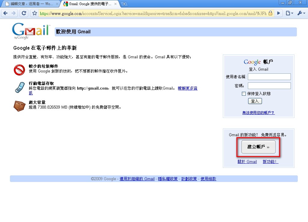Focus the 使用者名稱 username field
Screen dimensions: 308x222
pos(269,77)
